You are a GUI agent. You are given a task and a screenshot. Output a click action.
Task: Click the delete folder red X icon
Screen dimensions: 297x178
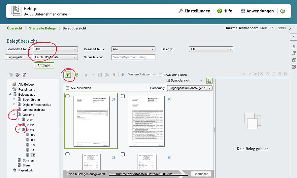[x=24, y=75]
